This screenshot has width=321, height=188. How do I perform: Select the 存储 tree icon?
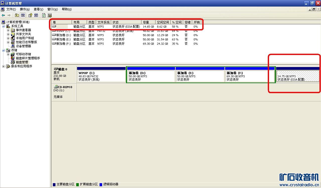pos(8,50)
